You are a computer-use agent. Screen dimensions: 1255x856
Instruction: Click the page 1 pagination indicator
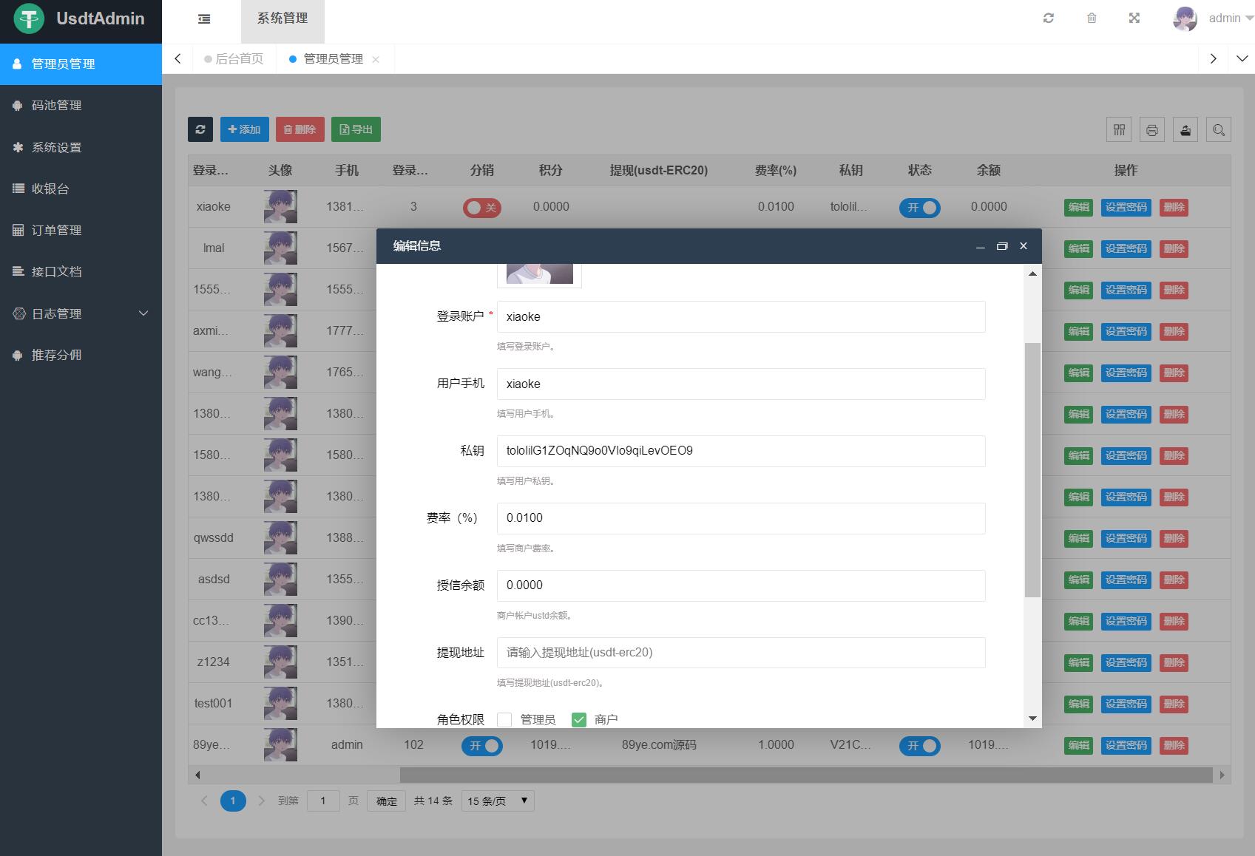click(x=233, y=801)
